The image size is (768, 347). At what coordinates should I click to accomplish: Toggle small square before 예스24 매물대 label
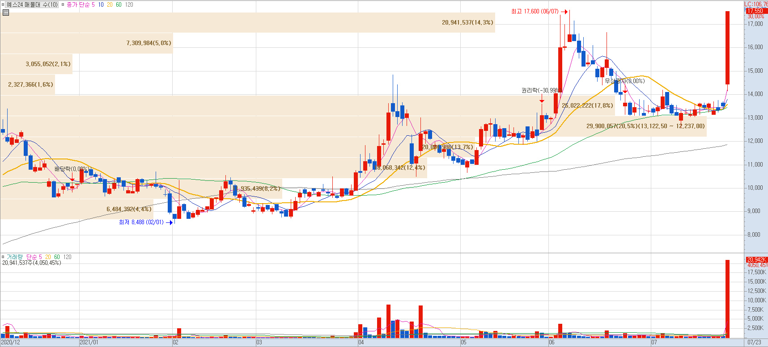click(3, 4)
